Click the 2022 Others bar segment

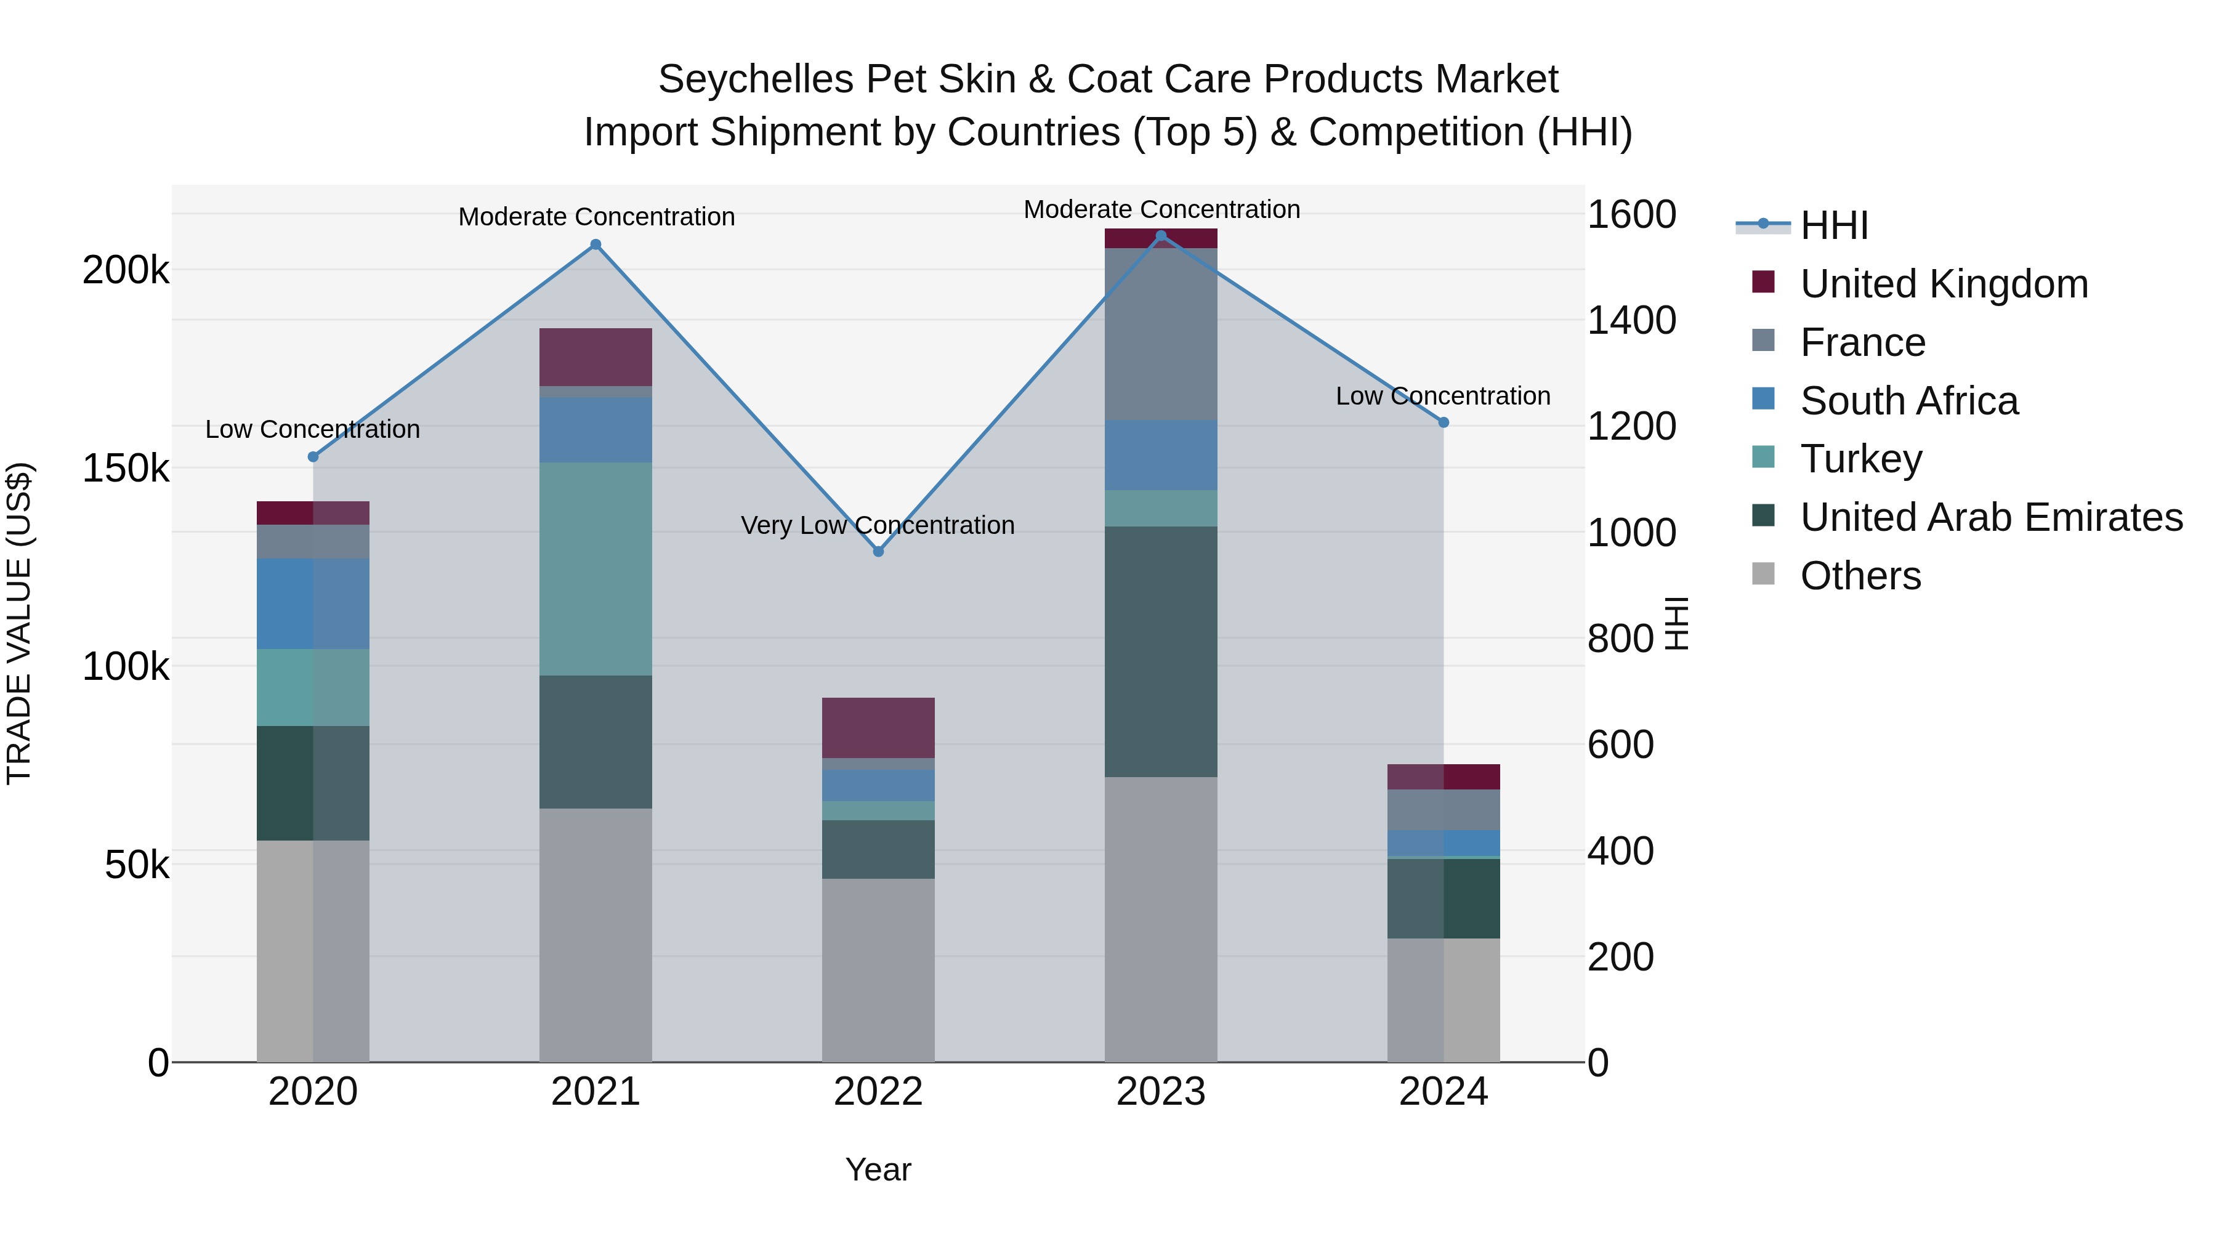[x=879, y=971]
